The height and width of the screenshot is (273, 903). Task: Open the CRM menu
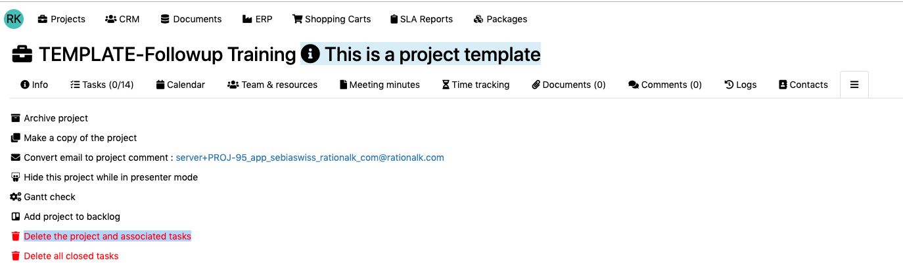pyautogui.click(x=123, y=19)
